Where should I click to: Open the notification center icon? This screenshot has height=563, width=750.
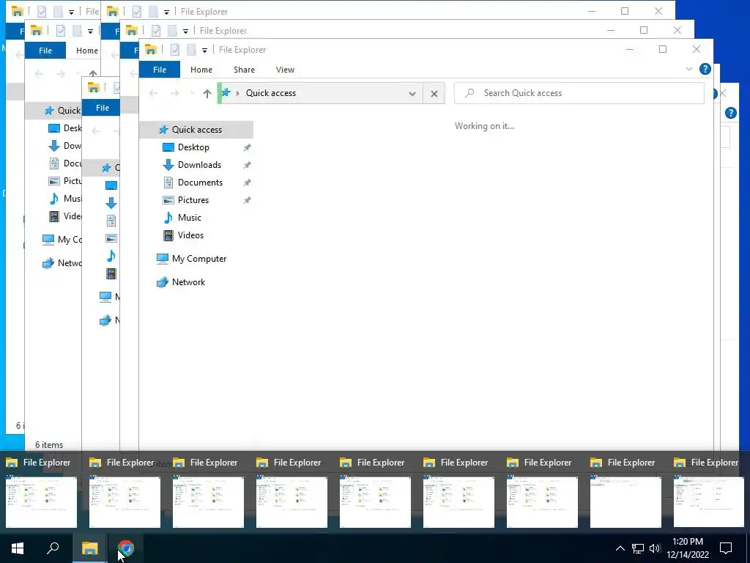pos(726,548)
